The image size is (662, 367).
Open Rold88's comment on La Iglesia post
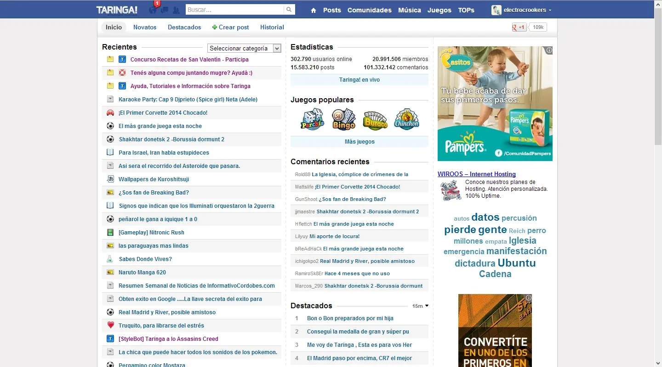(x=360, y=174)
